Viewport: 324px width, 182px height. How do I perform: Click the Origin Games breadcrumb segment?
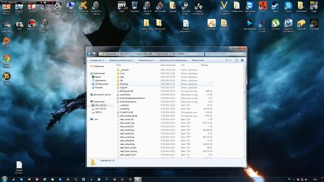coord(162,54)
